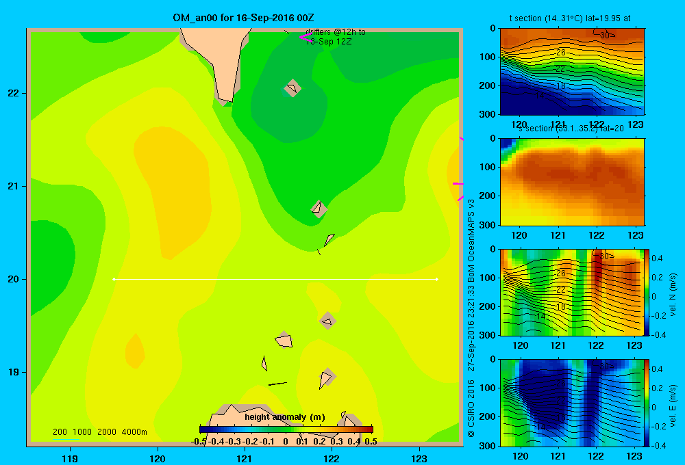Image resolution: width=685 pixels, height=465 pixels.
Task: Click the island at 122E just below 21N
Action: (x=319, y=209)
